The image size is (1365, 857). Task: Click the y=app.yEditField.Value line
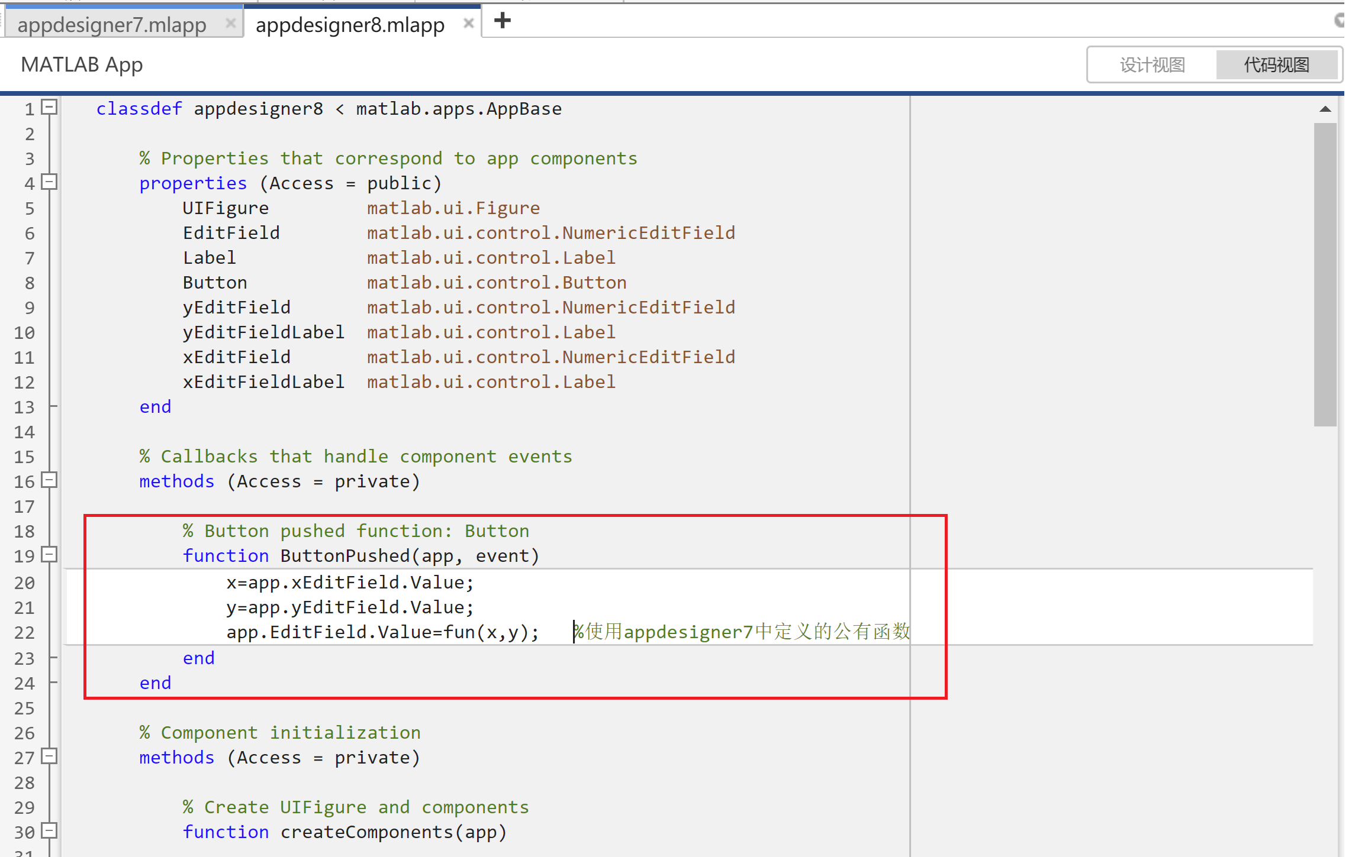pos(349,607)
